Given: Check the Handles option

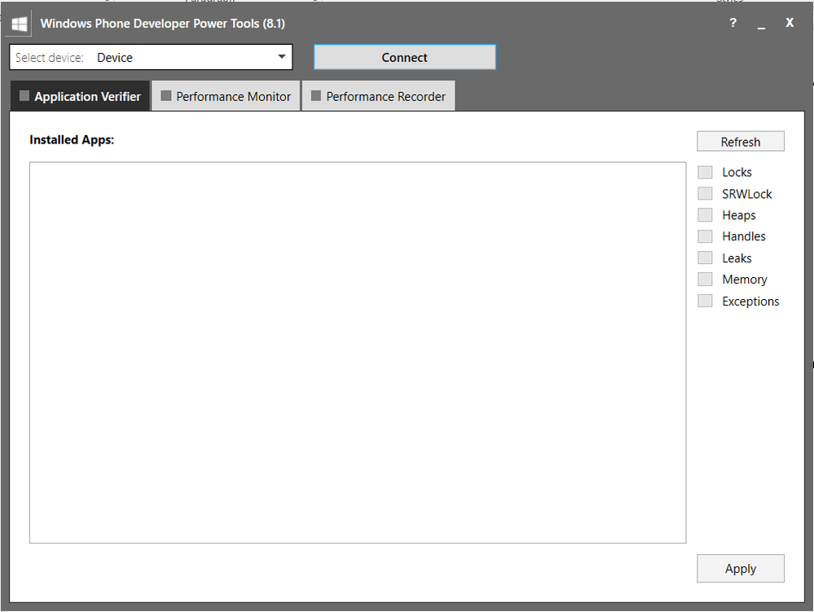Looking at the screenshot, I should pos(705,236).
